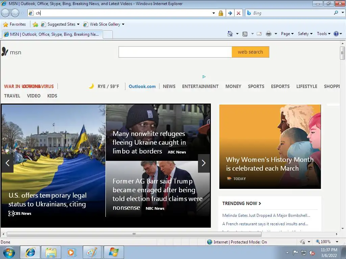
Task: Click the Stop loading X button
Action: tap(239, 13)
